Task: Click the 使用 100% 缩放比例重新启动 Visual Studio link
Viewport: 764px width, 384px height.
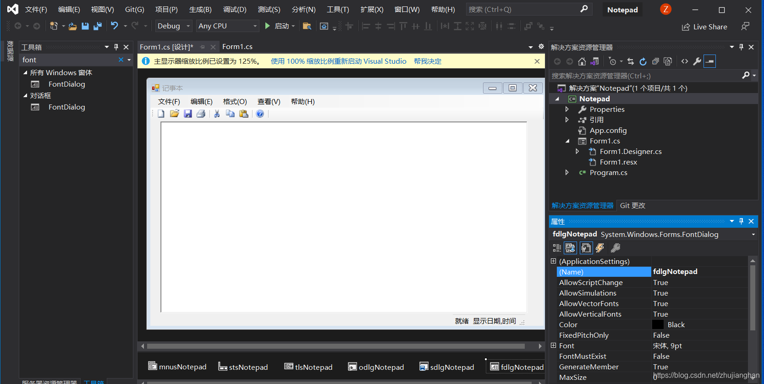Action: [x=338, y=61]
